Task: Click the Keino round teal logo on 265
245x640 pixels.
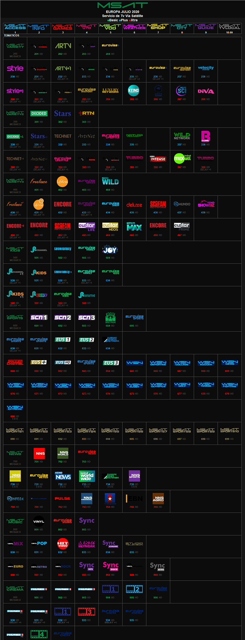Action: coord(134,90)
